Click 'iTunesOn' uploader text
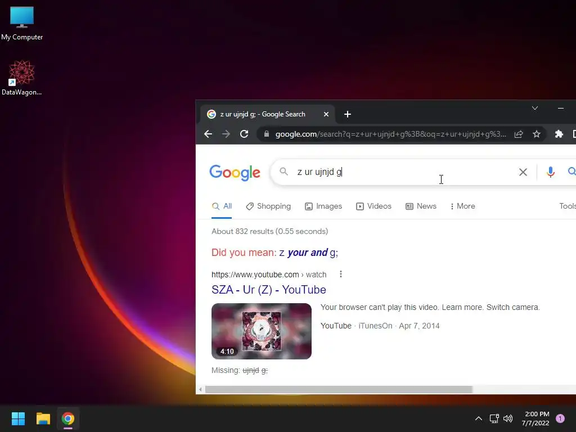The image size is (576, 432). 375,326
